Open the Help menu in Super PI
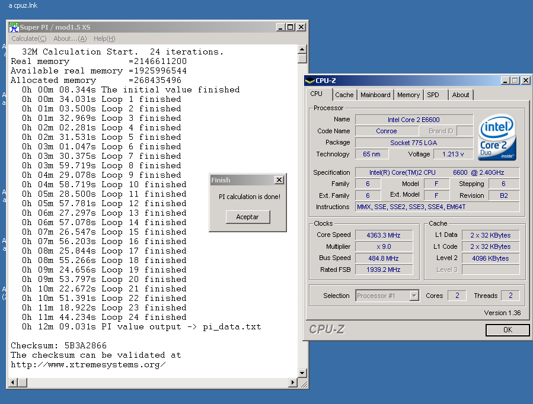Viewport: 533px width, 404px height. point(104,39)
